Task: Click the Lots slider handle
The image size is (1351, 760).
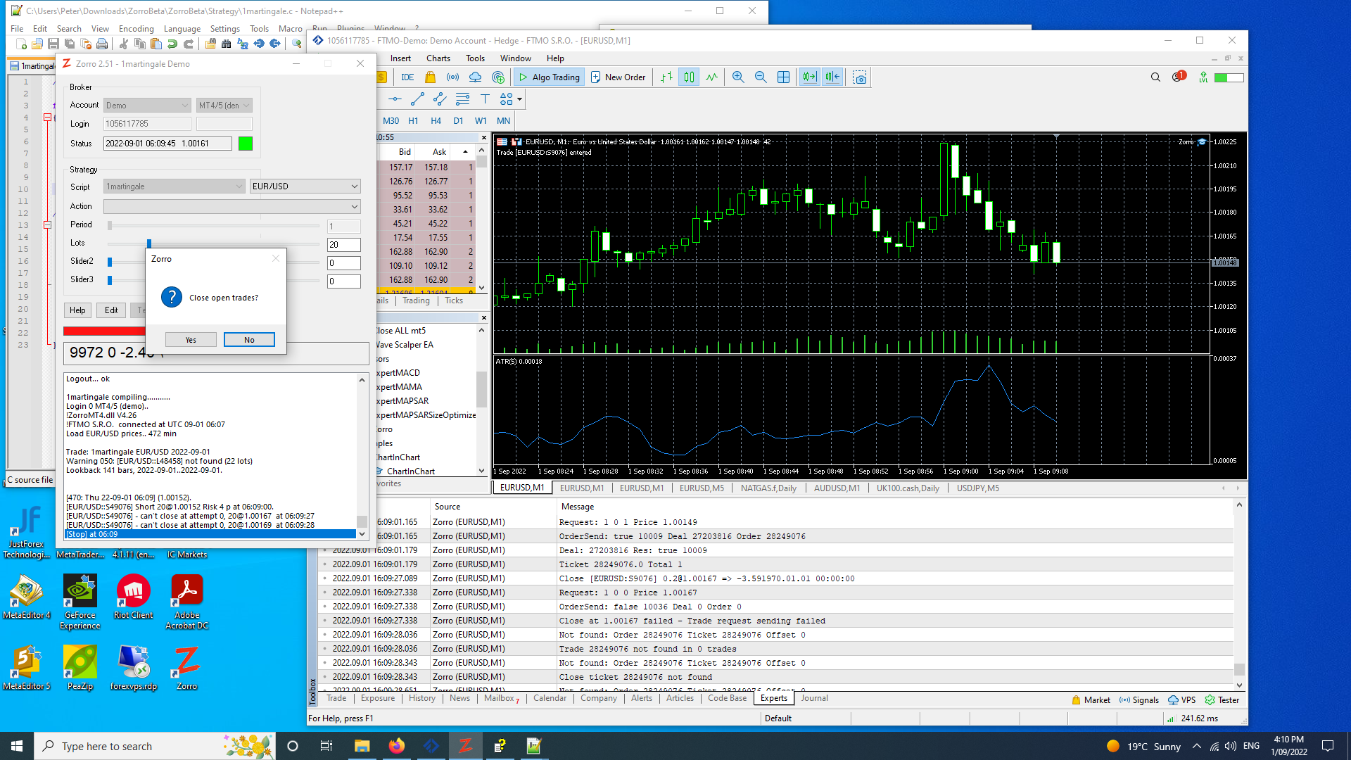Action: click(149, 243)
